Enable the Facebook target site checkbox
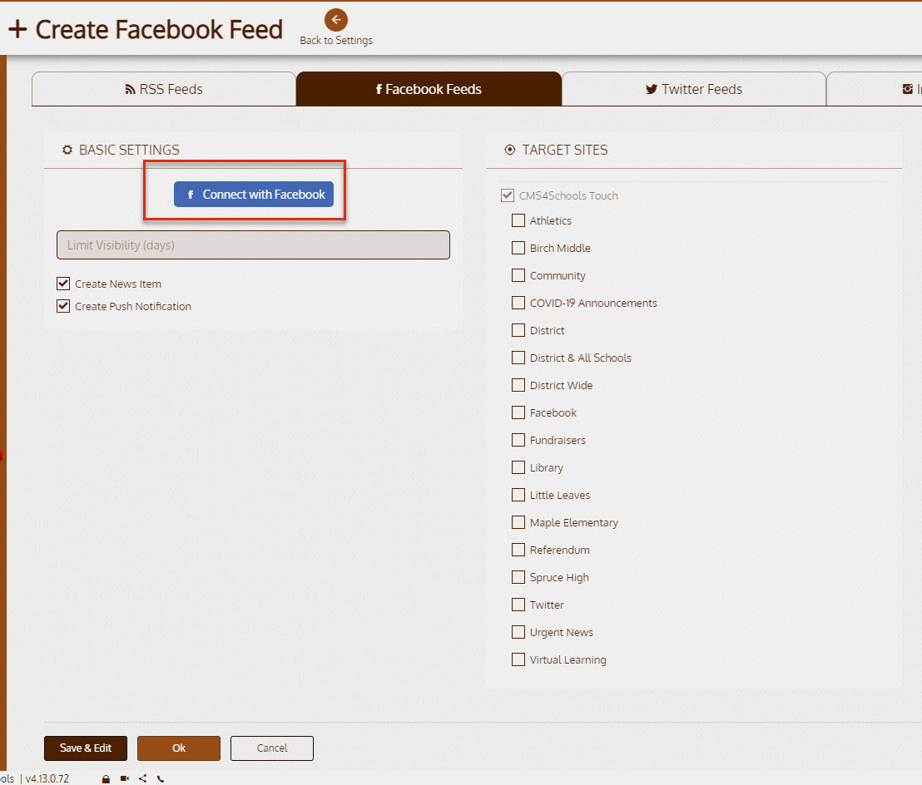Image resolution: width=922 pixels, height=785 pixels. (x=518, y=412)
